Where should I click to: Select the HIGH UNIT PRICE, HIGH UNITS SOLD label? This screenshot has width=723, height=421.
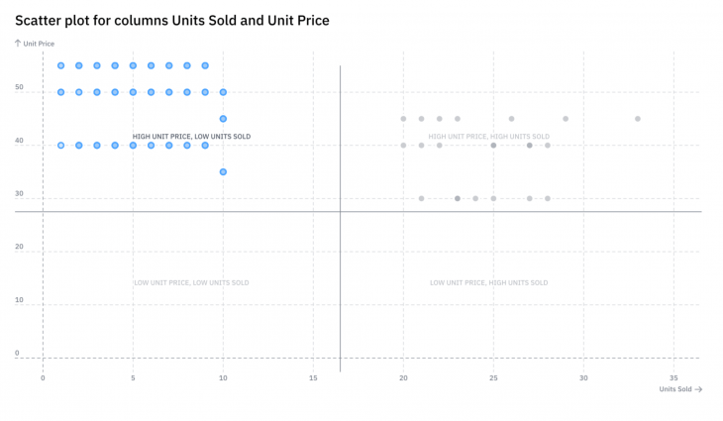(x=488, y=137)
